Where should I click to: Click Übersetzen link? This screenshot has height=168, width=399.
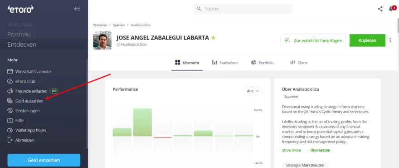321,150
